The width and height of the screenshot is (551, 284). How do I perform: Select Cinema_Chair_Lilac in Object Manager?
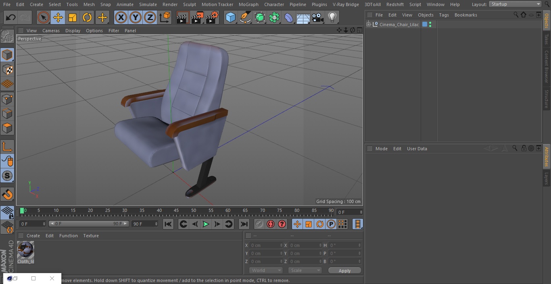tap(399, 25)
